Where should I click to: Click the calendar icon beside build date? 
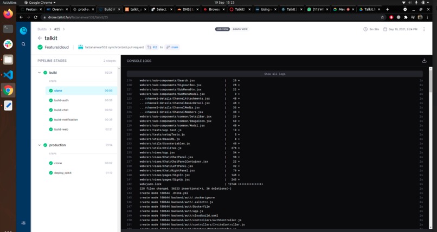tap(385, 29)
